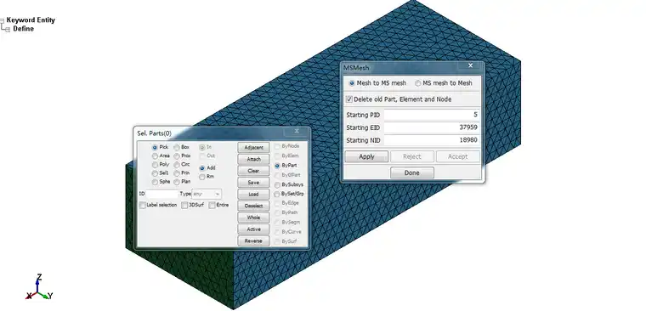Click Save in Sel. Parts dialog

254,183
